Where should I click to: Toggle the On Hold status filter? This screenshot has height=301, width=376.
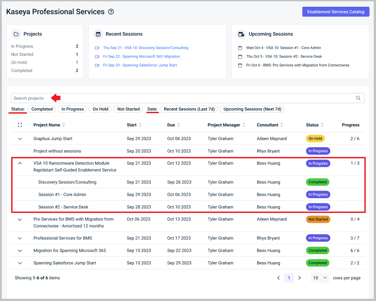pos(100,109)
